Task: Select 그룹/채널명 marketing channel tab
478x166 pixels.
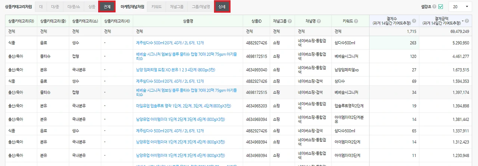Action: click(x=201, y=7)
